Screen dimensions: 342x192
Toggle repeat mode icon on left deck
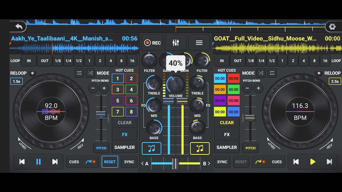[x=79, y=73]
